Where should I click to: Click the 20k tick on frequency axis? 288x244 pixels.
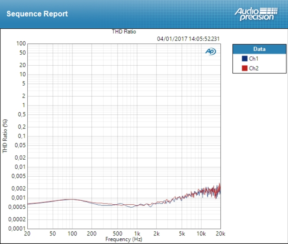[x=220, y=234]
